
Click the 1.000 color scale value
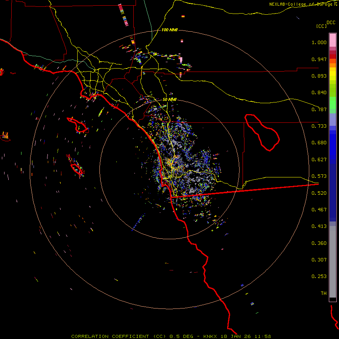tap(319, 42)
